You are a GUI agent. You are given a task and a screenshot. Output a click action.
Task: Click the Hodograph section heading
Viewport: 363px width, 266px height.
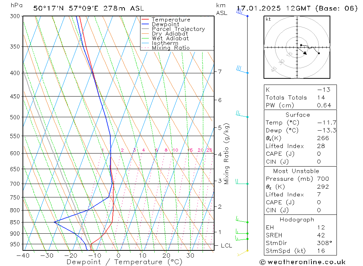(x=297, y=220)
